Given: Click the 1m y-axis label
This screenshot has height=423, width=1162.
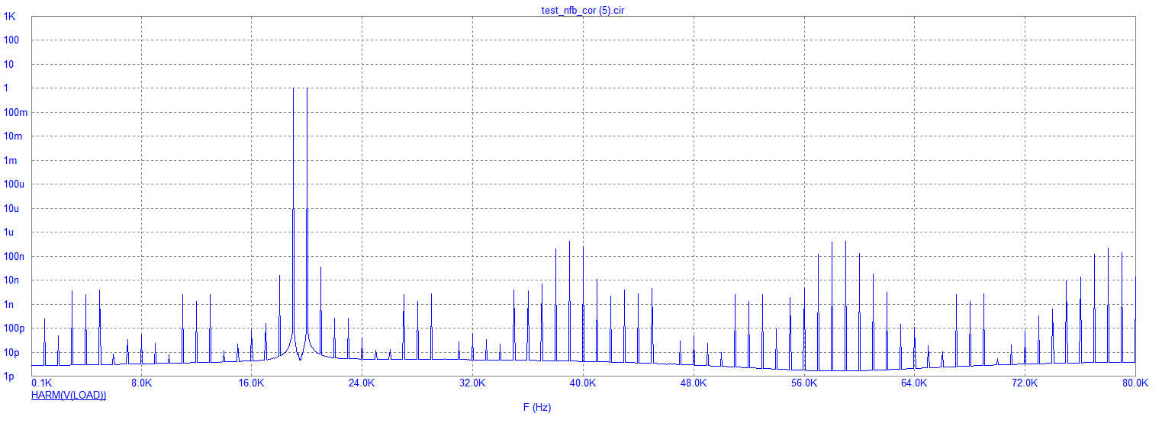Looking at the screenshot, I should pyautogui.click(x=9, y=161).
